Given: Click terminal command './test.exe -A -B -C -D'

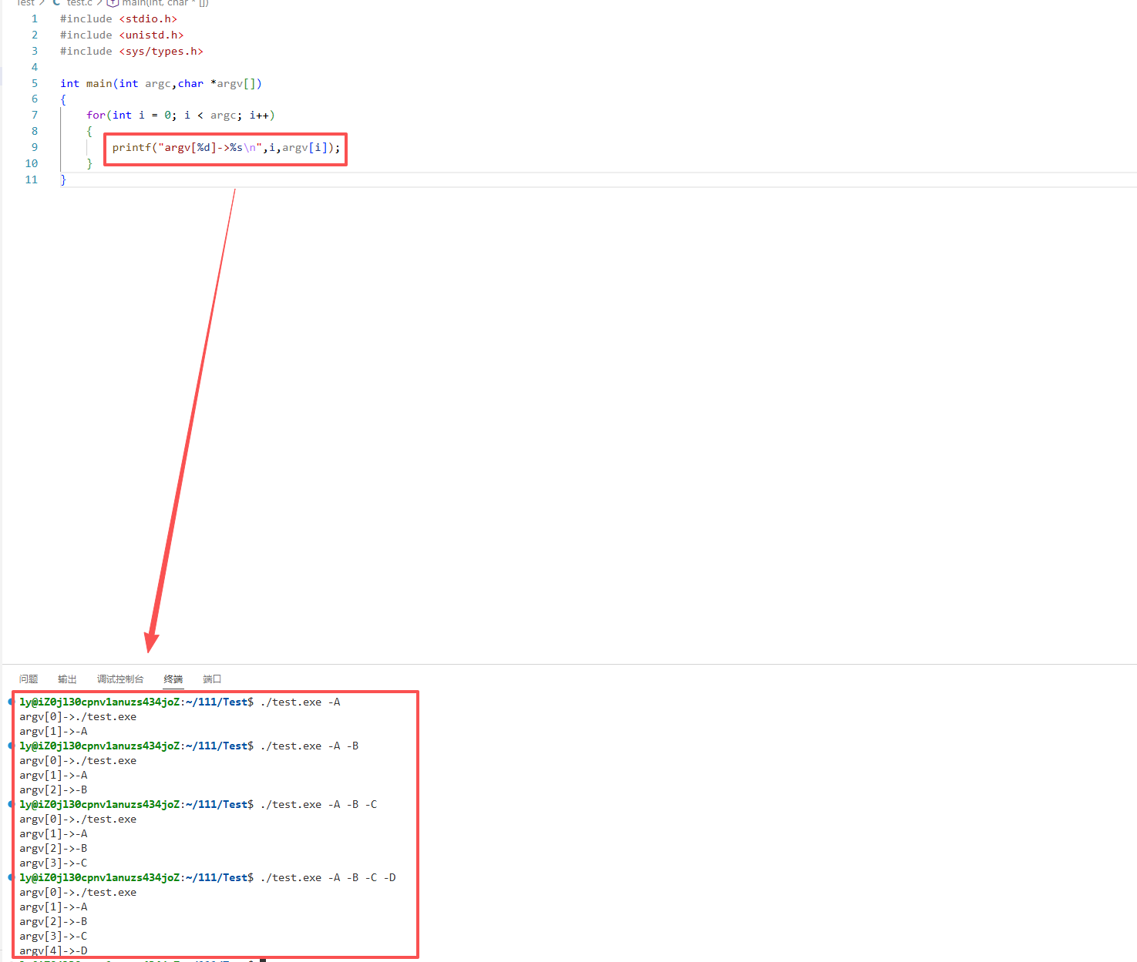Looking at the screenshot, I should tap(328, 877).
